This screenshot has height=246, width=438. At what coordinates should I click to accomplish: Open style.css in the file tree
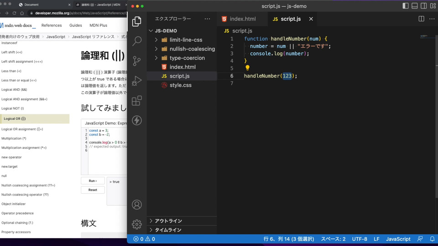pyautogui.click(x=182, y=85)
